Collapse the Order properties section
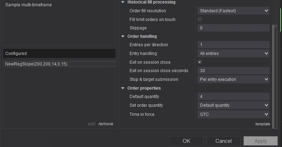Image resolution: width=282 pixels, height=147 pixels. click(x=123, y=88)
